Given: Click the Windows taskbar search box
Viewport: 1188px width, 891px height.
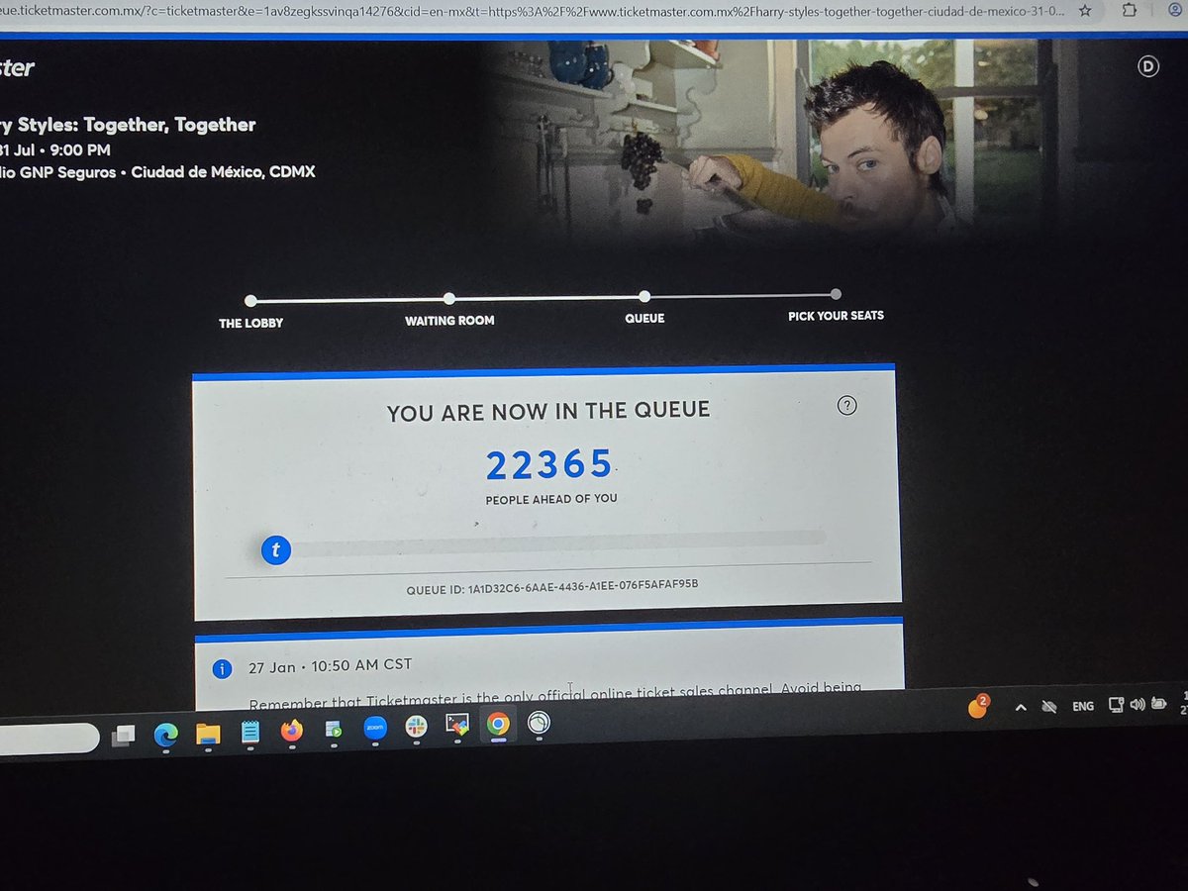Looking at the screenshot, I should click(x=49, y=739).
